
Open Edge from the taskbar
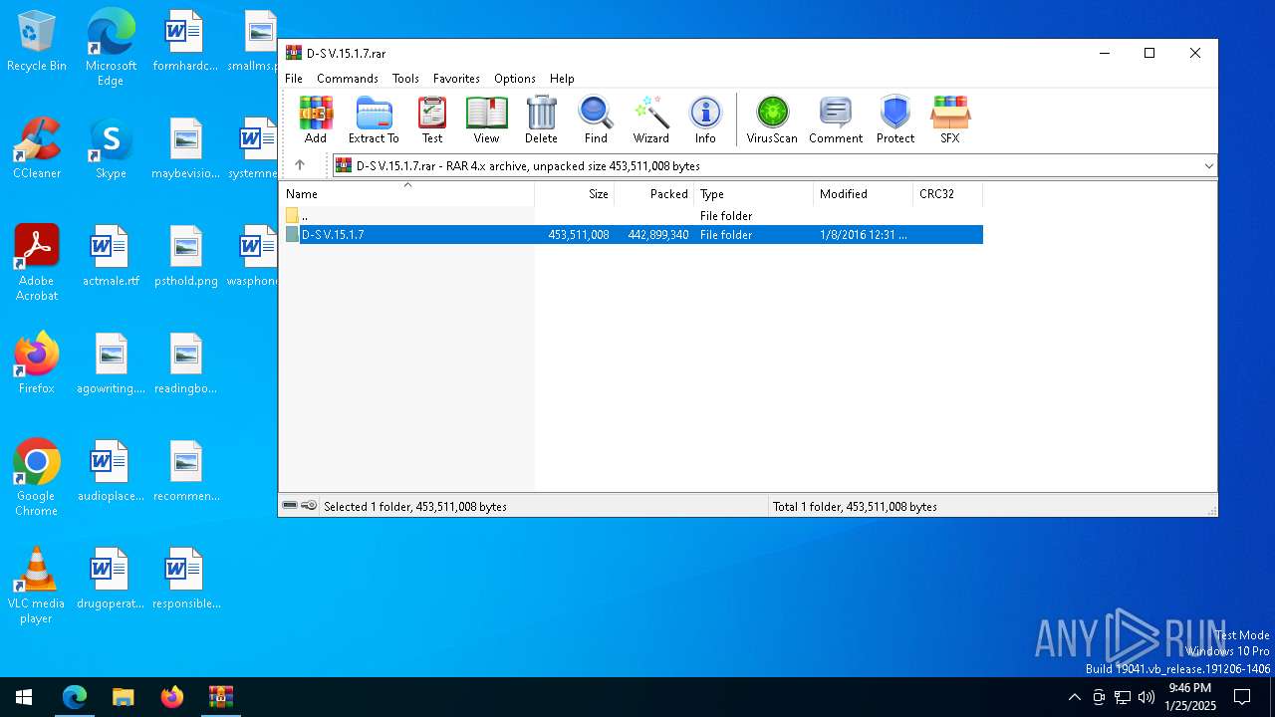tap(75, 697)
